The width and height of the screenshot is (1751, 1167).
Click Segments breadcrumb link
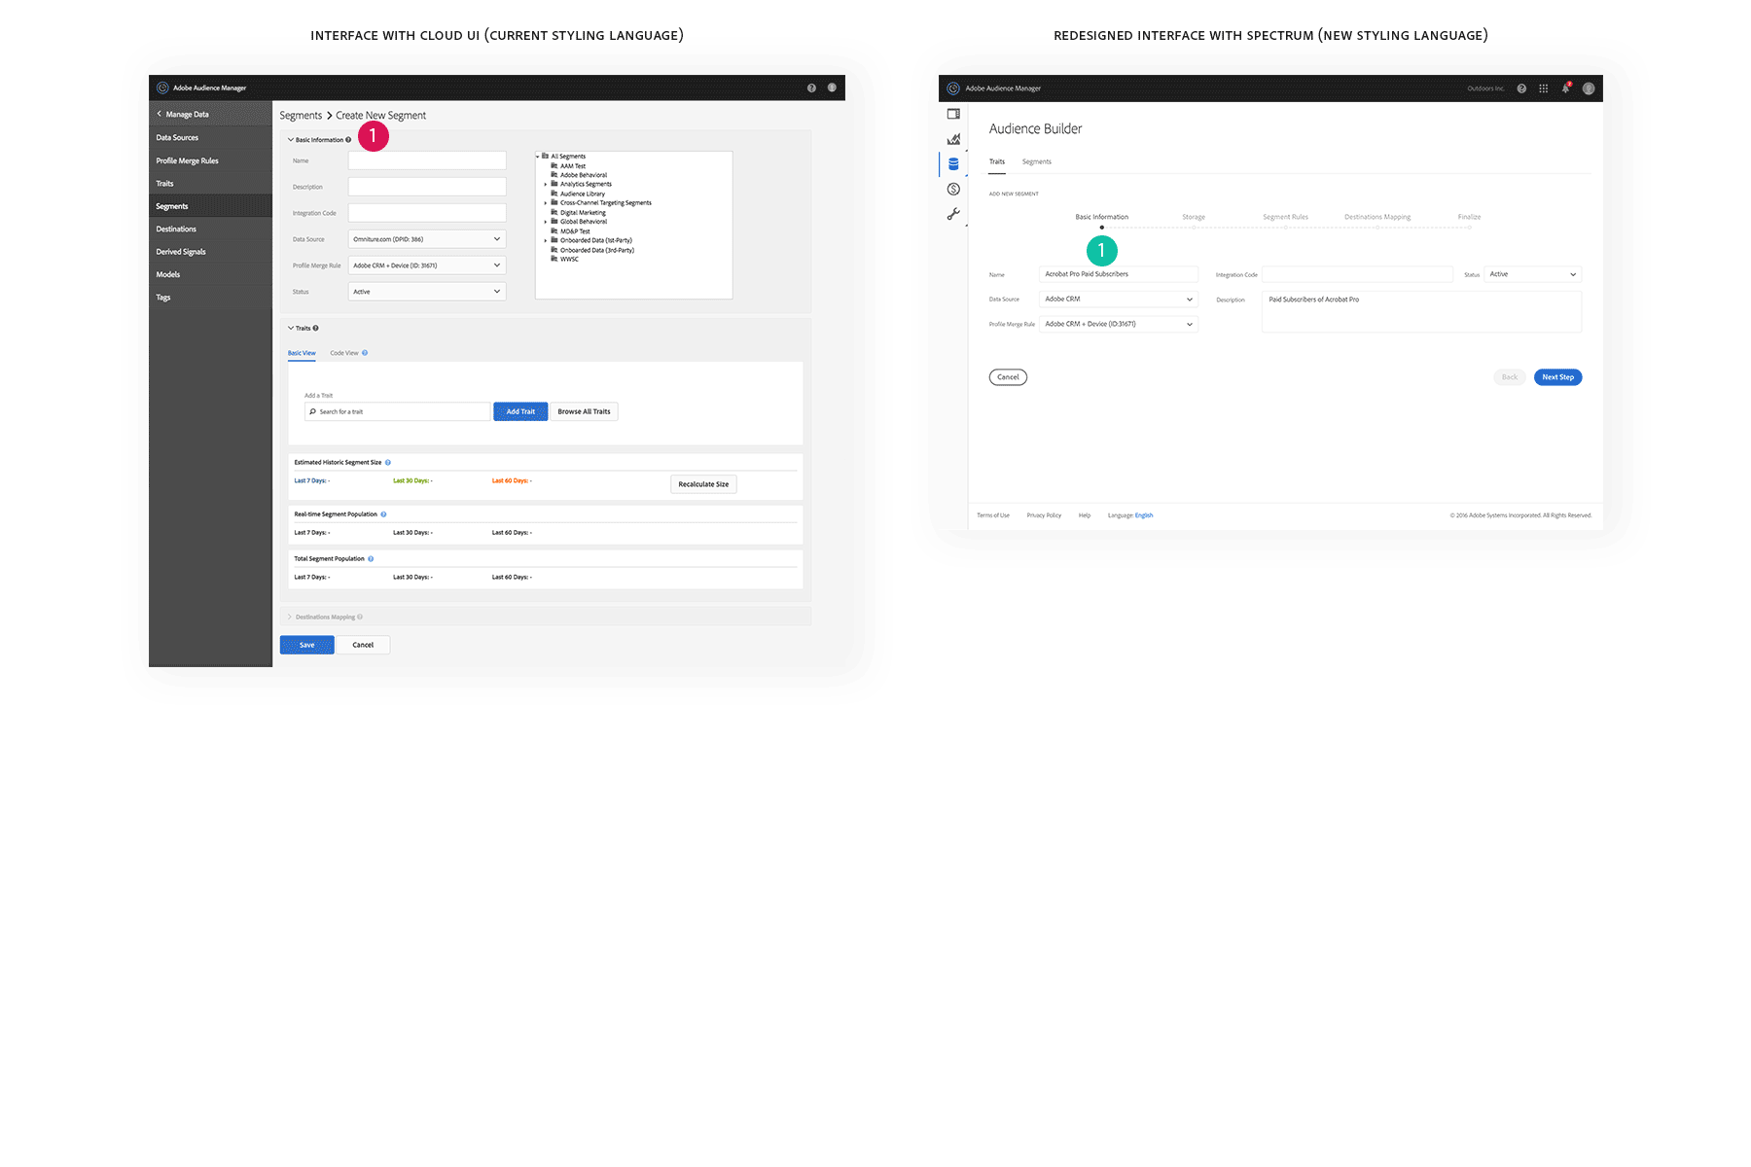301,116
